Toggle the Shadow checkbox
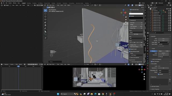Image resolution: width=172 pixels, height=96 pixels. click(130, 16)
